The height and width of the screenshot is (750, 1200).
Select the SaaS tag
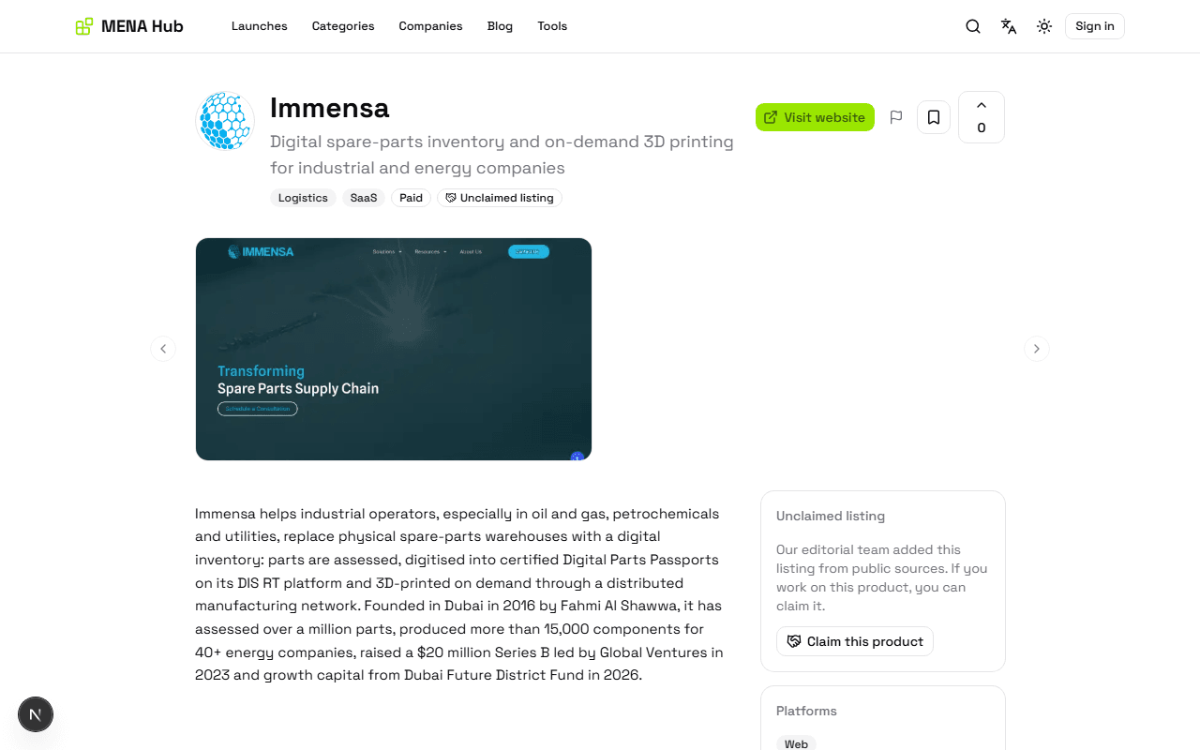tap(364, 198)
